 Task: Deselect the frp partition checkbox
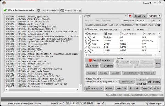[x=86, y=50]
